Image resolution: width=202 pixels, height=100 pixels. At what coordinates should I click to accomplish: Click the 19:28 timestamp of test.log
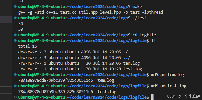pyautogui.click(x=115, y=69)
